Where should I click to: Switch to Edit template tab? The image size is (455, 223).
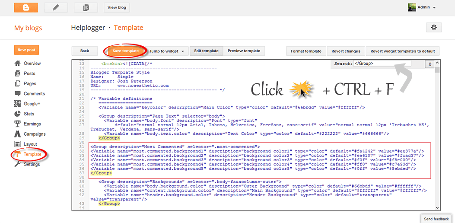click(x=206, y=51)
